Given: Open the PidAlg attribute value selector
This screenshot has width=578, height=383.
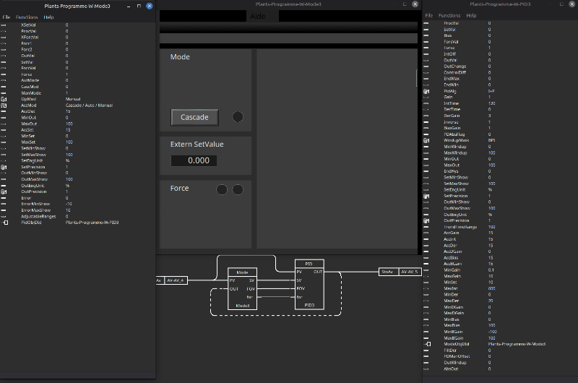Looking at the screenshot, I should 491,92.
